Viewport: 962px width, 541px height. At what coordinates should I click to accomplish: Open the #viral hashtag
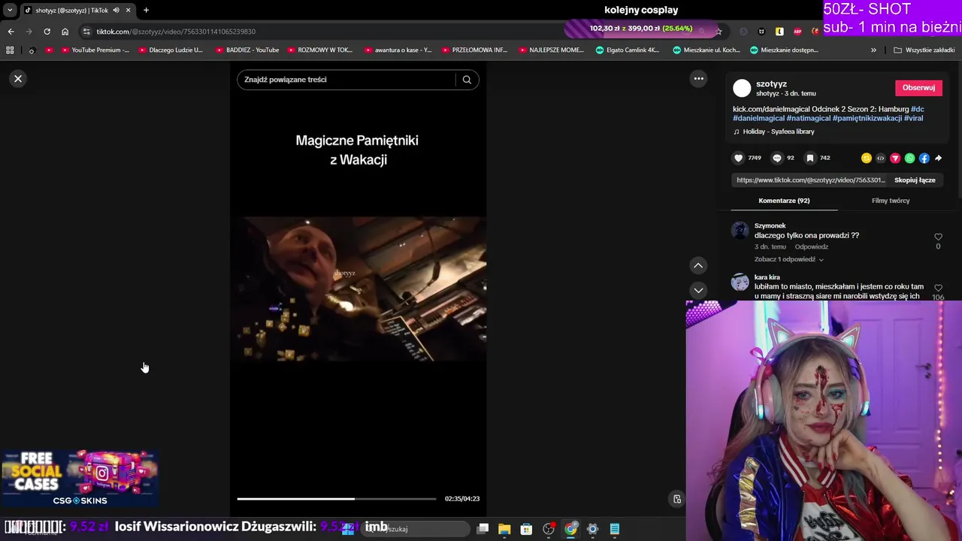(x=913, y=118)
